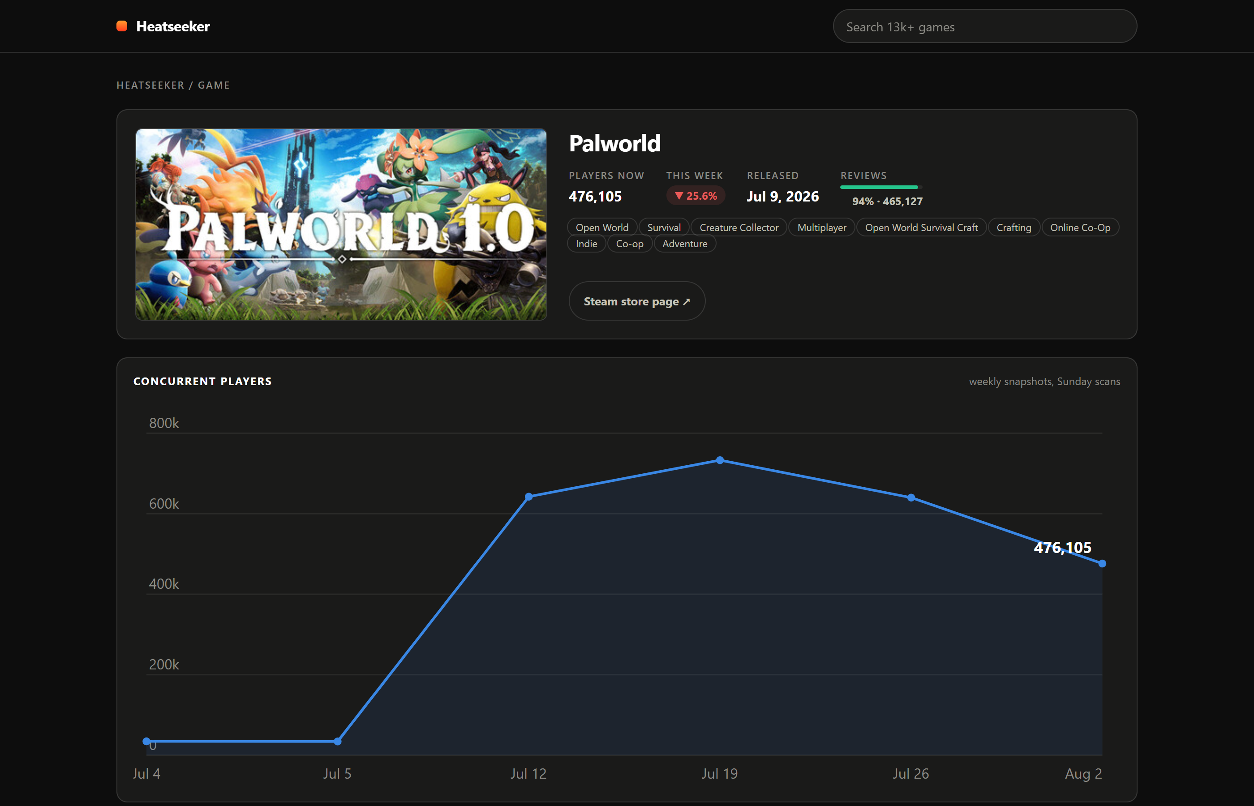Viewport: 1254px width, 806px height.
Task: Click the Aug 2 axis date label
Action: tap(1083, 774)
